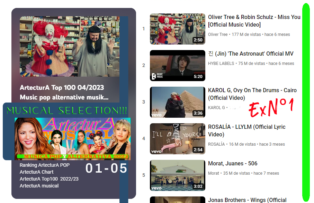Click playlist position number 5
The width and height of the screenshot is (314, 203).
coord(144,175)
